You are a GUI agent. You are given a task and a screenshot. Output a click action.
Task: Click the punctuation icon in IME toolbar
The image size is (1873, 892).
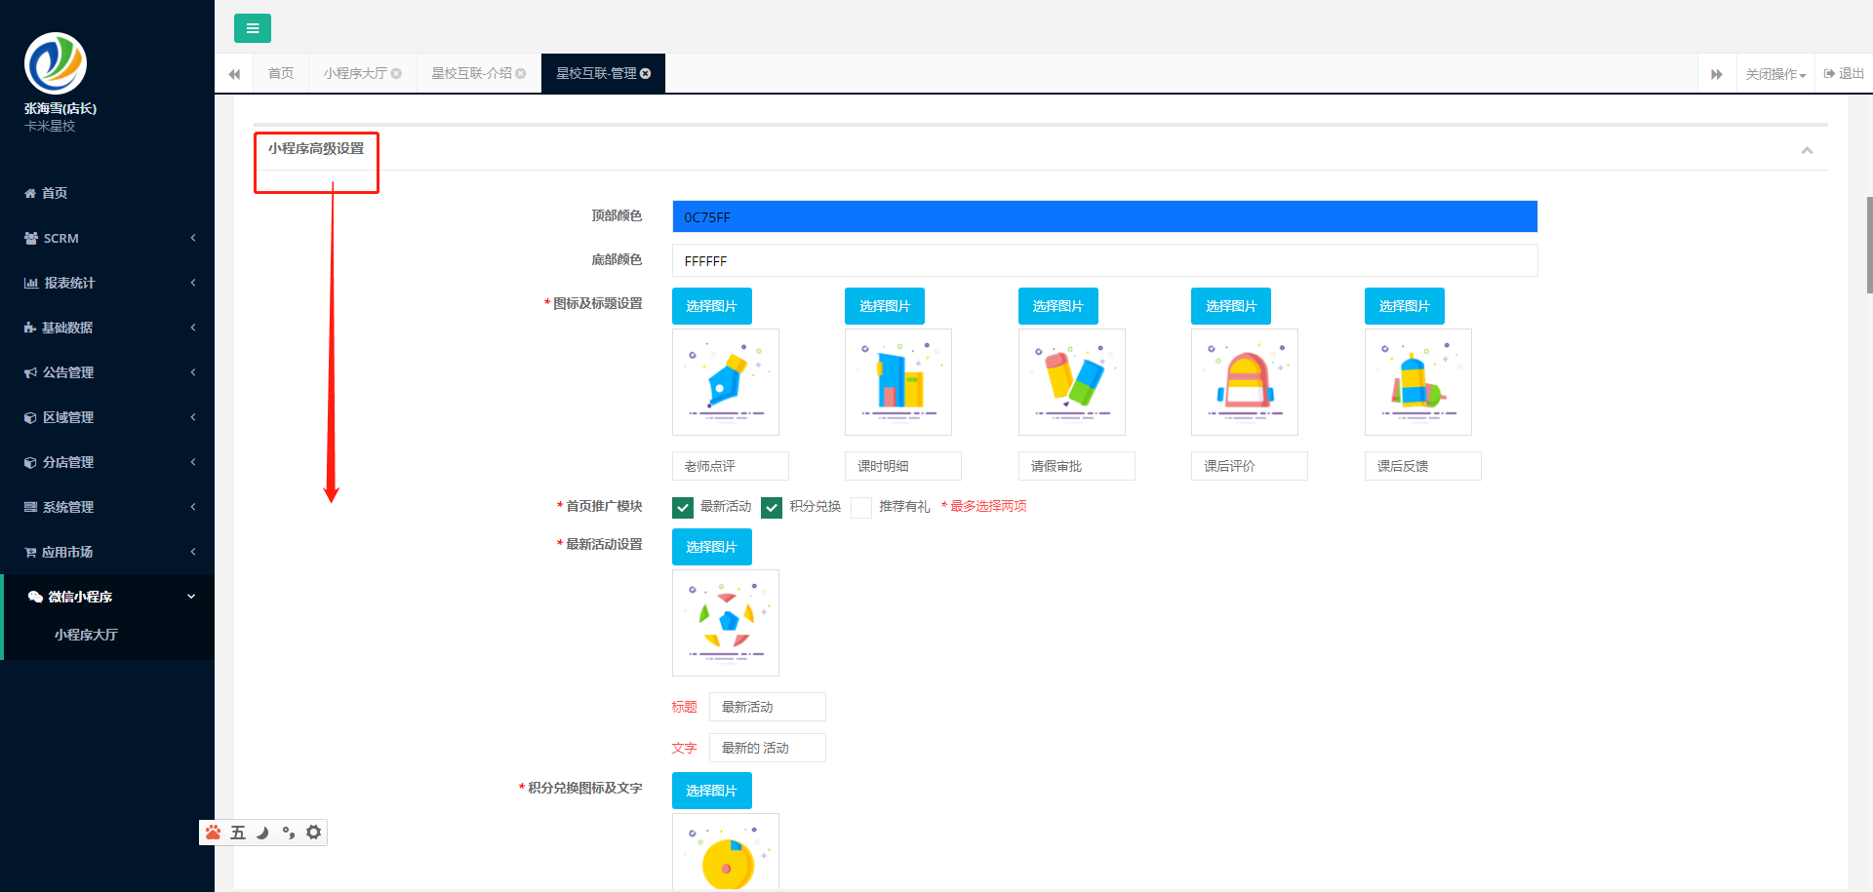(288, 833)
